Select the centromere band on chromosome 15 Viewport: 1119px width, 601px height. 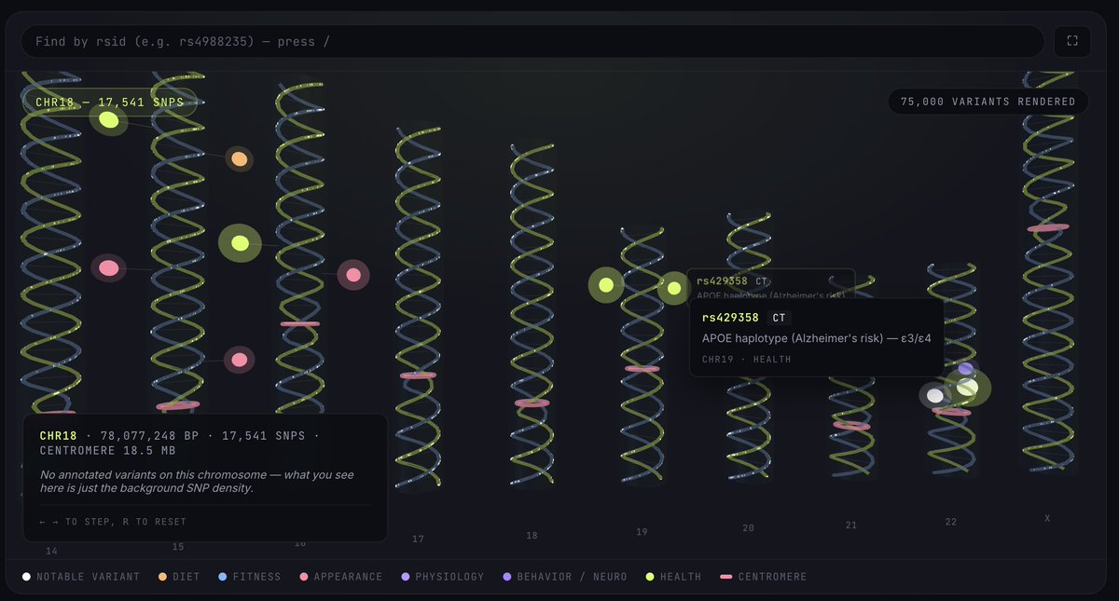coord(178,405)
